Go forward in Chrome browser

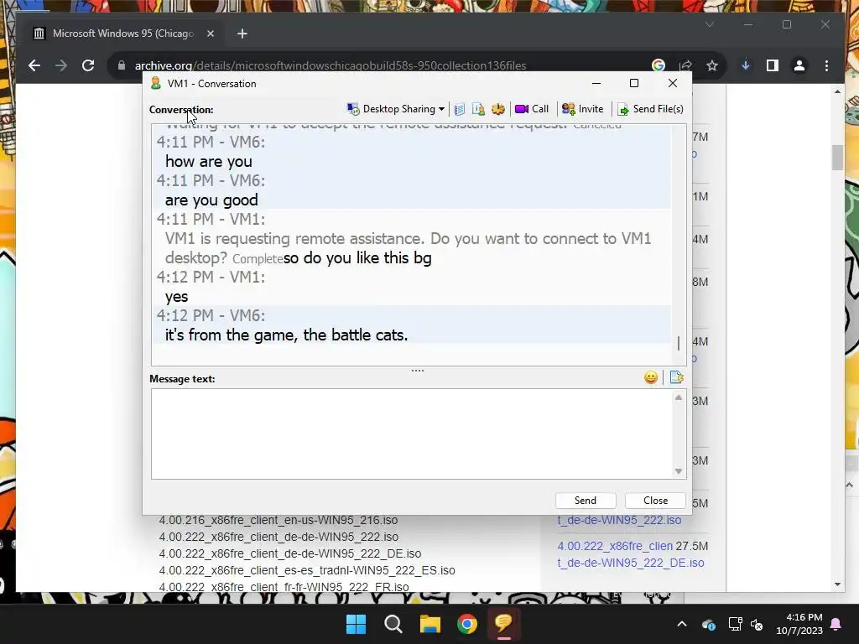60,65
